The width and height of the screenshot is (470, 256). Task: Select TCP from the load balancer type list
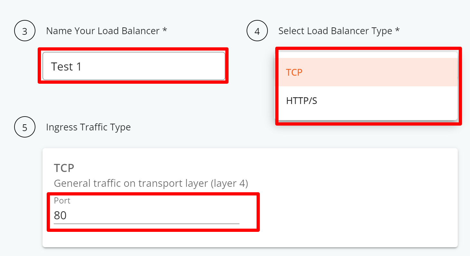[x=368, y=72]
